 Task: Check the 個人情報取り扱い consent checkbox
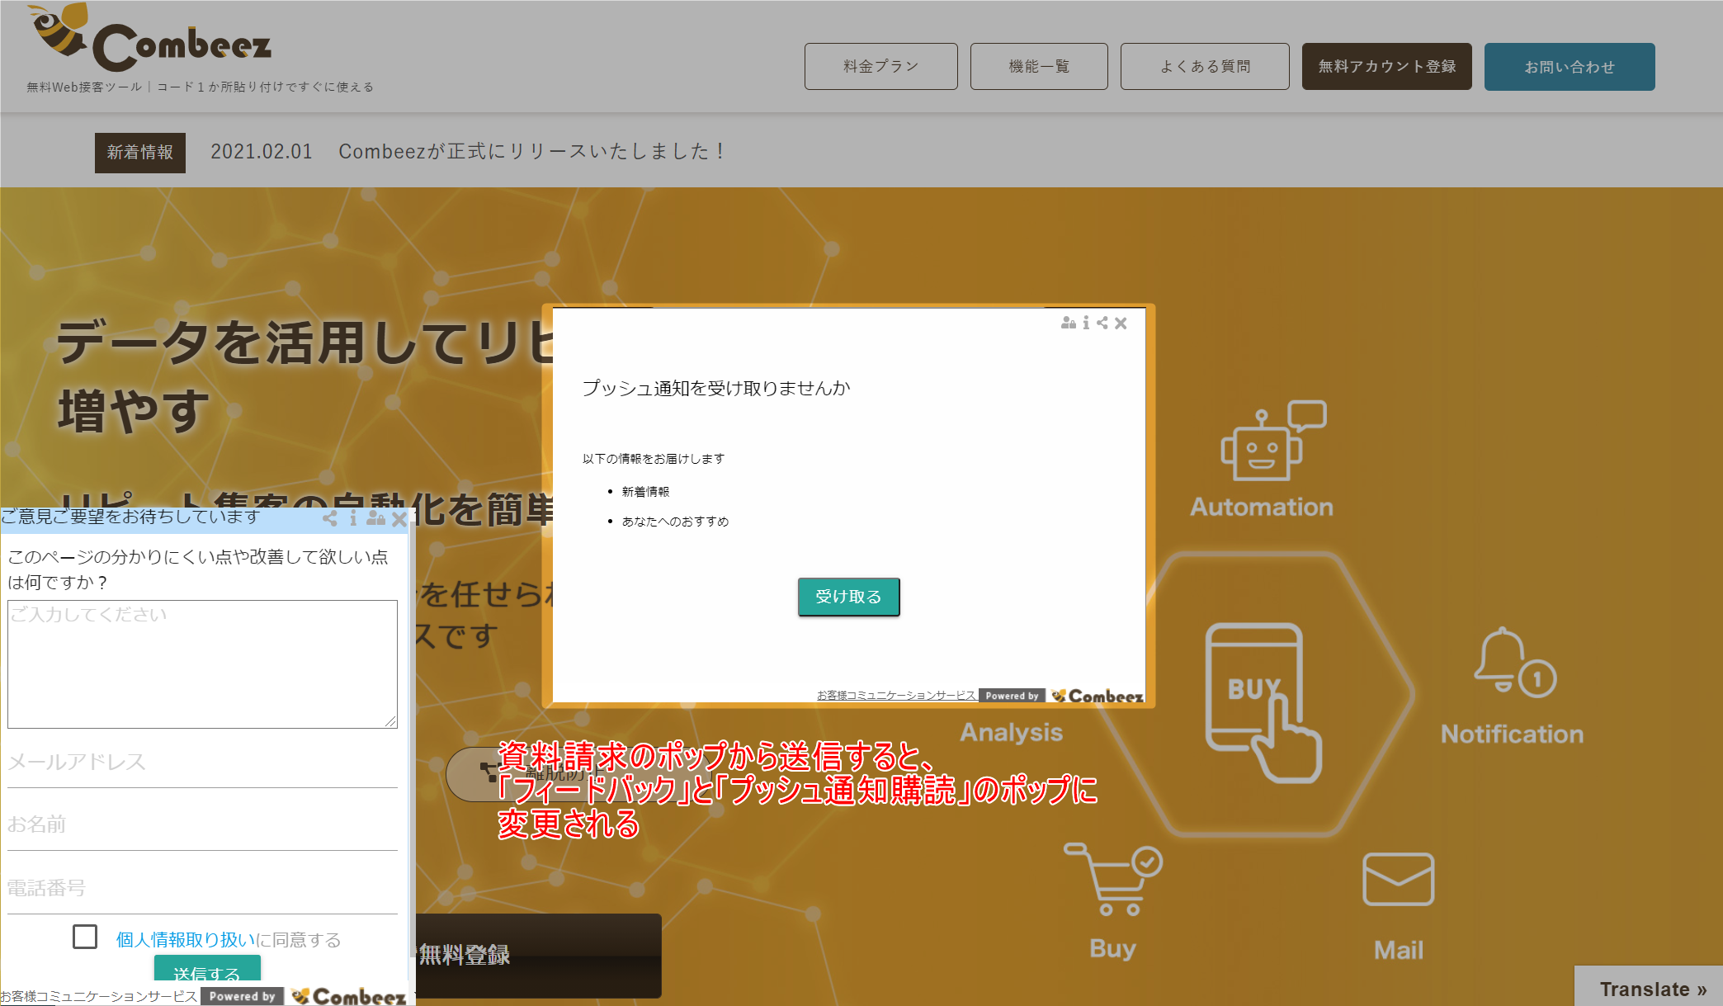(85, 937)
